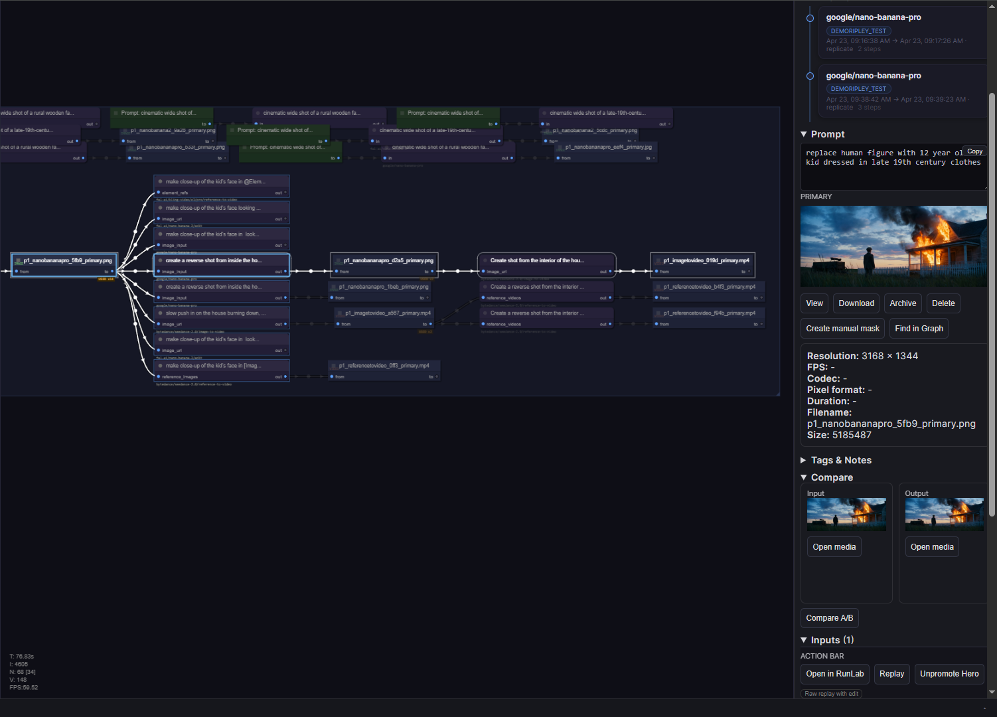
Task: Click reference_images port on '[Imag...' close-up node
Action: (159, 376)
